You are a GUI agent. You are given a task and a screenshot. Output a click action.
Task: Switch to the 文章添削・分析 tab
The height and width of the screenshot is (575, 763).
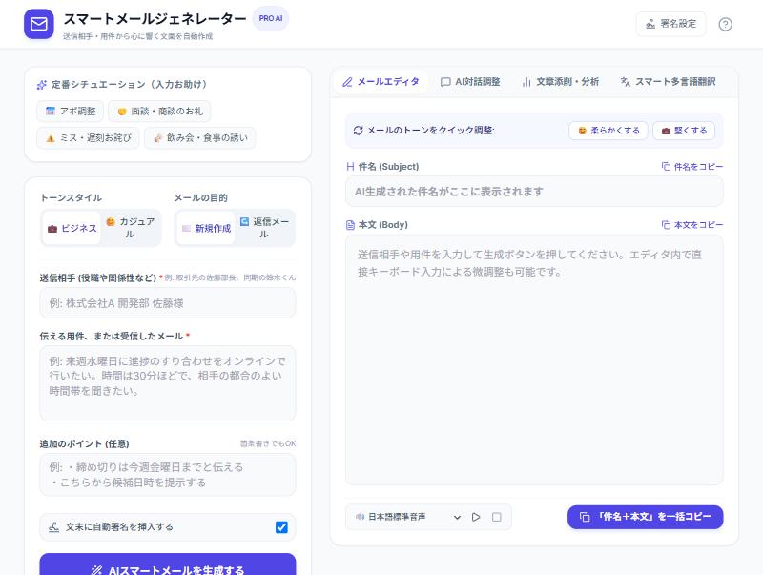point(560,82)
